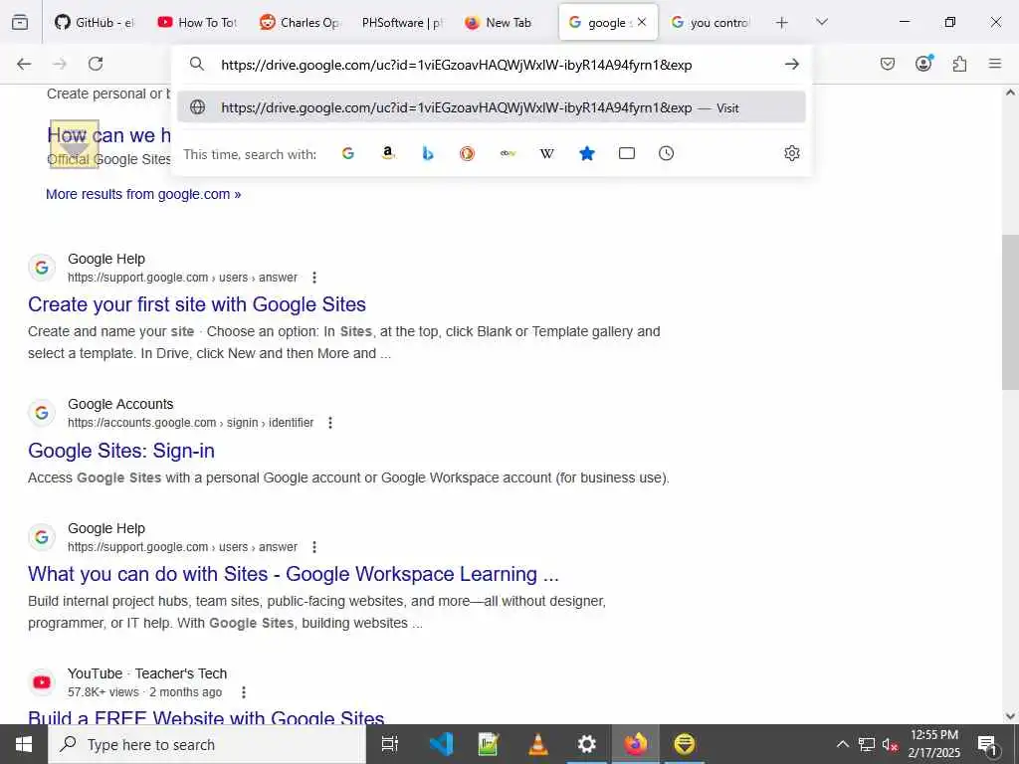Switch to the you control tab
Viewport: 1019px width, 764px height.
(x=711, y=22)
